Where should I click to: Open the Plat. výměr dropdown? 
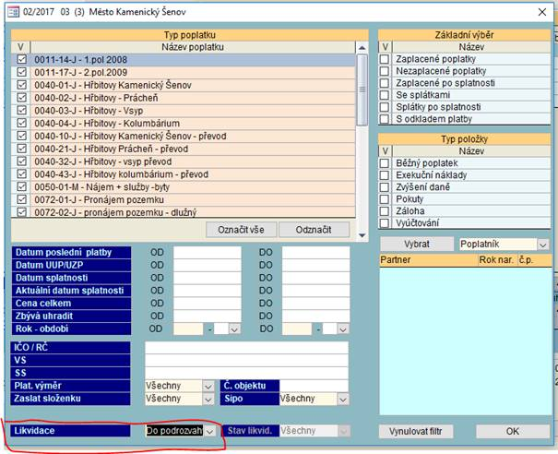[x=208, y=386]
